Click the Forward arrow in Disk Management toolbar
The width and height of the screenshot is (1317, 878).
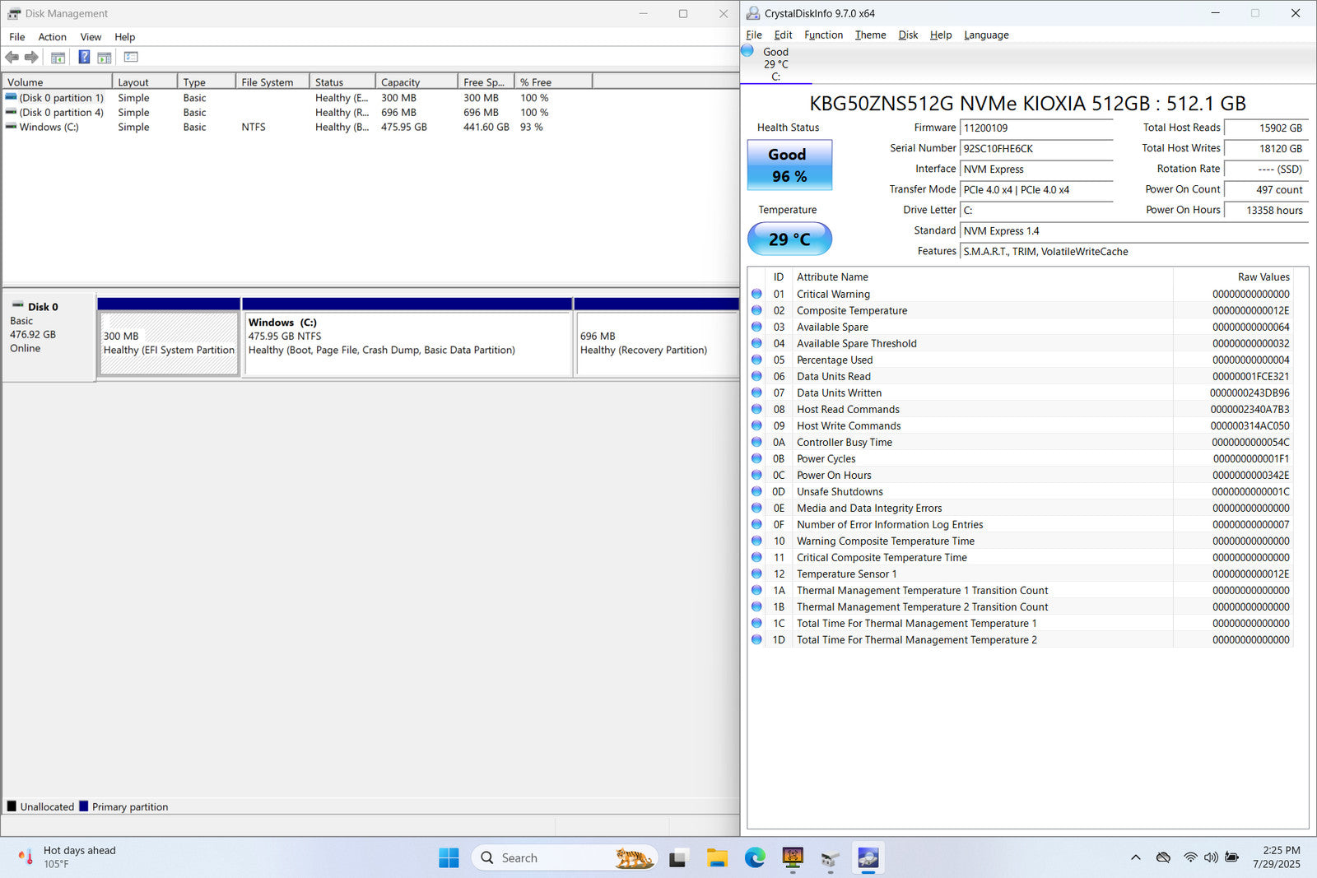point(31,58)
